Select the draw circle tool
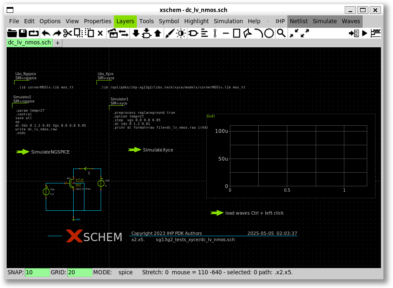 pos(269,33)
